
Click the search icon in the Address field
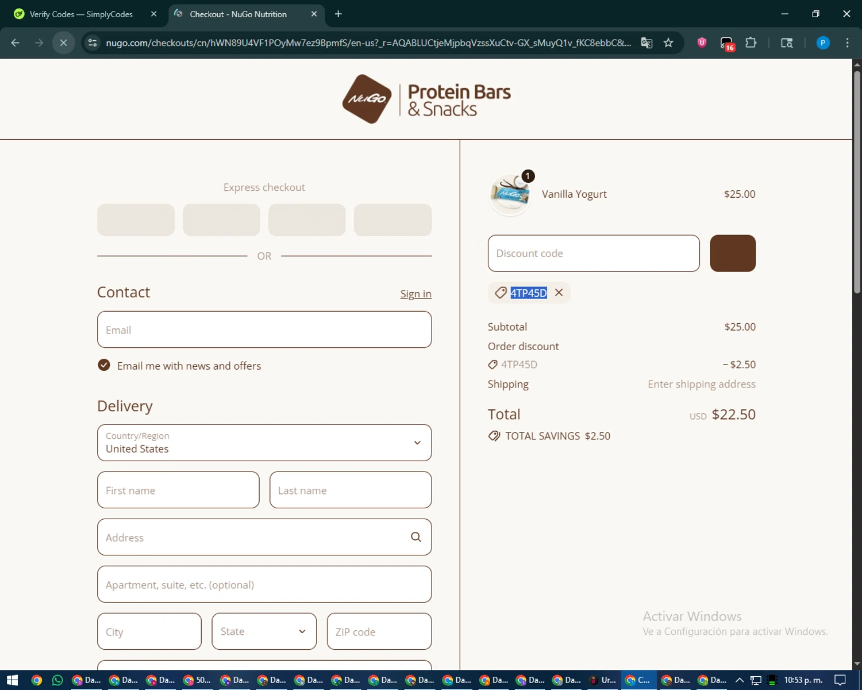click(x=416, y=537)
